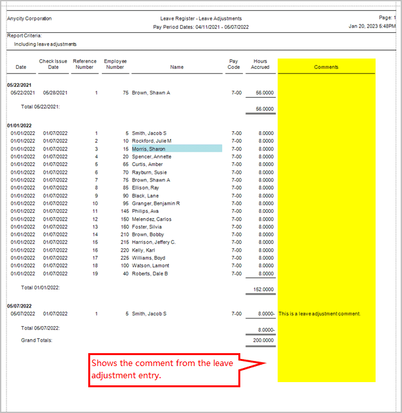
Task: Click the Leave Register - Leave Adjustments title
Action: point(200,19)
